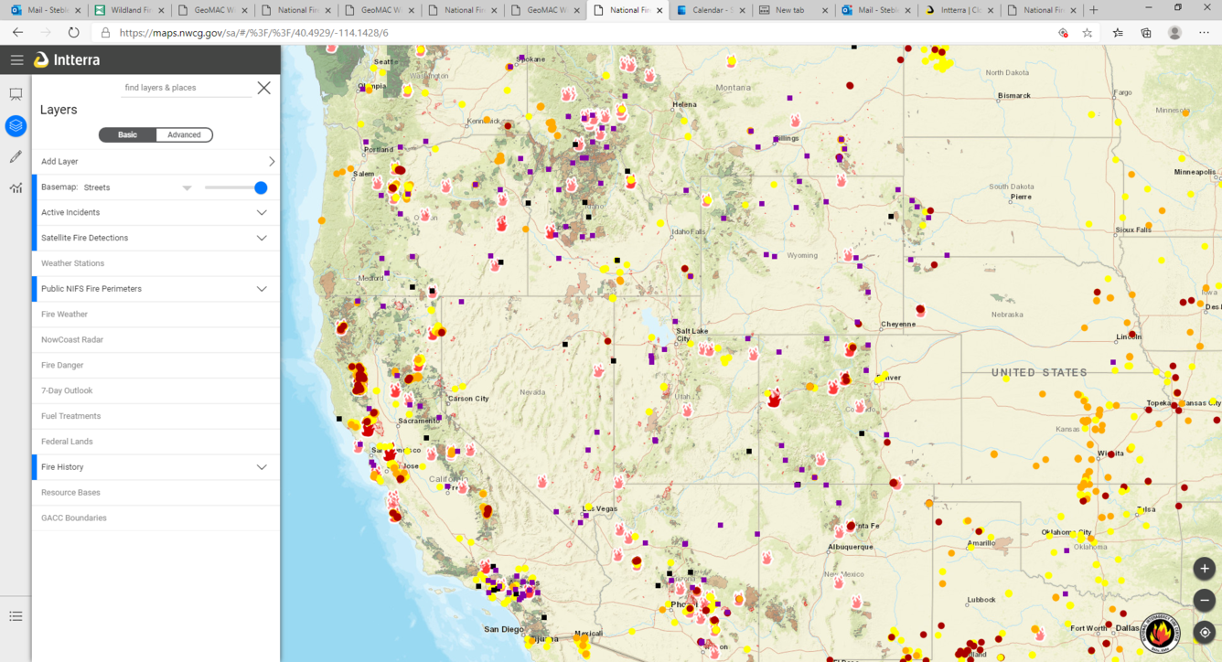
Task: Switch to the Calendar browser tab
Action: [711, 10]
